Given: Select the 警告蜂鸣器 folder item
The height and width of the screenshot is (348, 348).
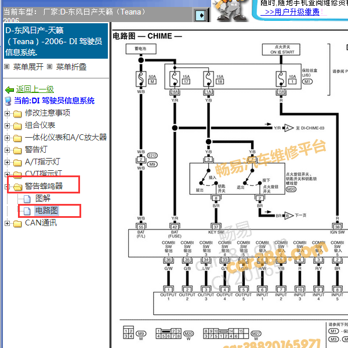Looking at the screenshot, I should click(x=43, y=186).
